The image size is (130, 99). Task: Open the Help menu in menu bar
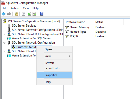pos(35,8)
